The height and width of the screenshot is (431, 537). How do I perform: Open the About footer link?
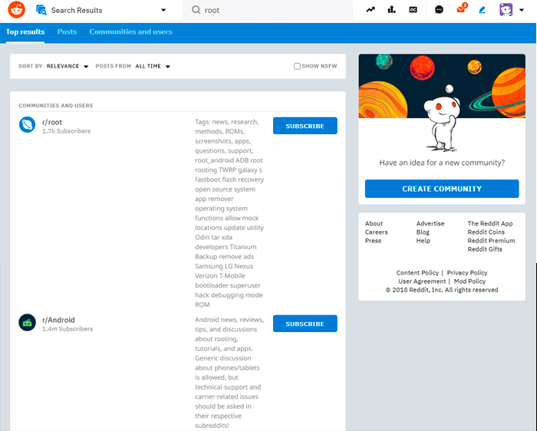374,223
